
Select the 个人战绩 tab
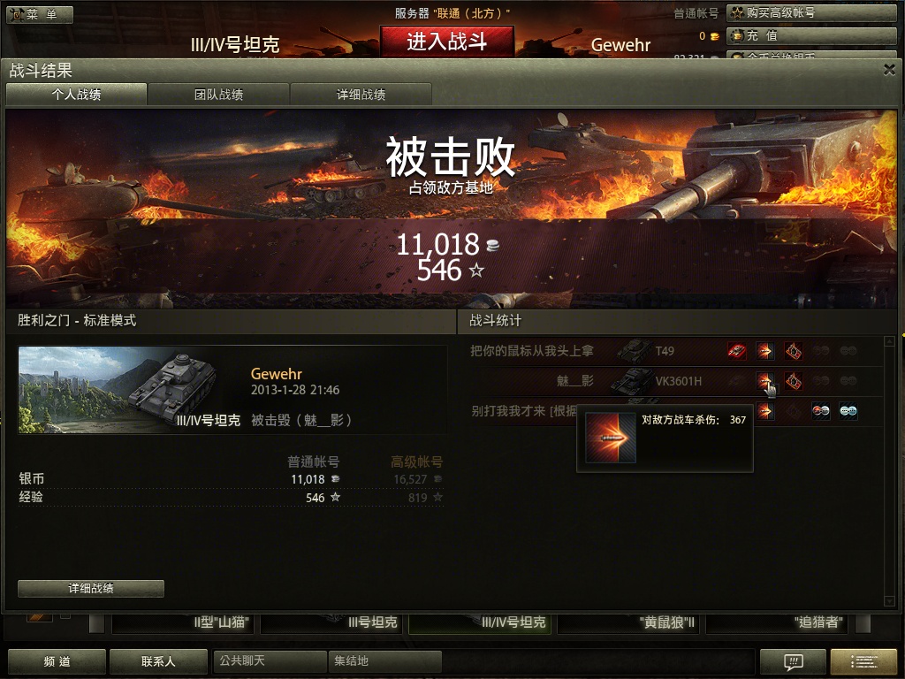tap(76, 94)
